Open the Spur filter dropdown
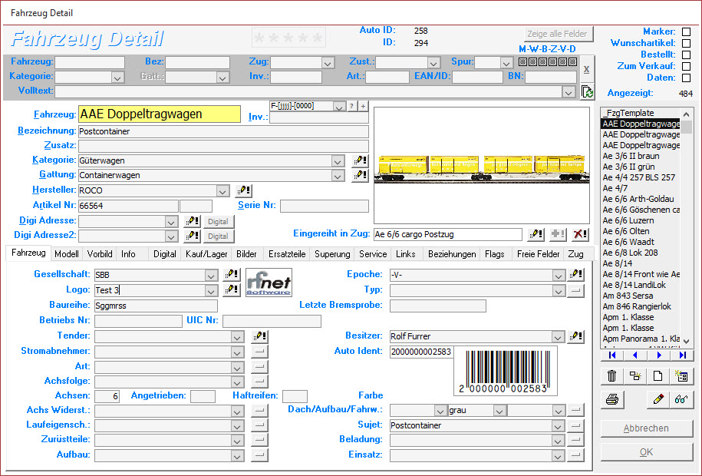The width and height of the screenshot is (702, 476). (x=506, y=63)
